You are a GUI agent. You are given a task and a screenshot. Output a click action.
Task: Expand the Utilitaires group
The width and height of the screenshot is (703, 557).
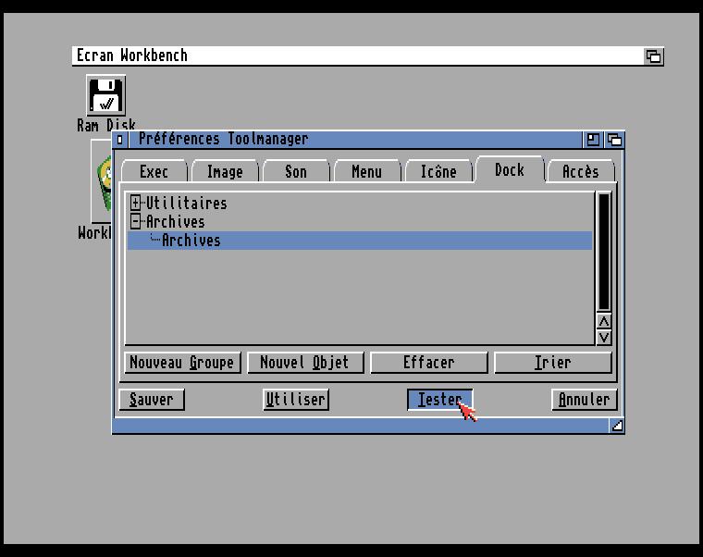pyautogui.click(x=136, y=203)
